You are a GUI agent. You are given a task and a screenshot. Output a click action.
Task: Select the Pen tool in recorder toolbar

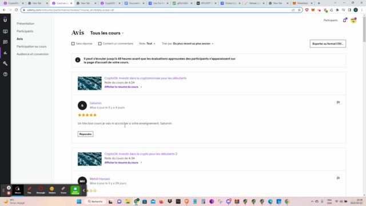point(29,190)
